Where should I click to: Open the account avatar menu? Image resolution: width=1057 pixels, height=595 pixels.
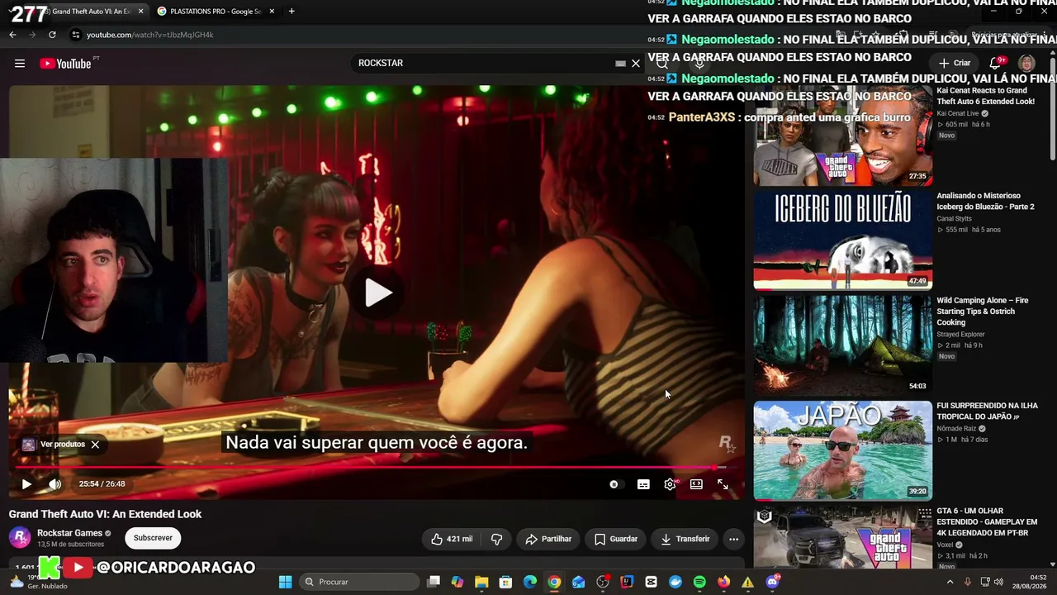(x=1026, y=64)
